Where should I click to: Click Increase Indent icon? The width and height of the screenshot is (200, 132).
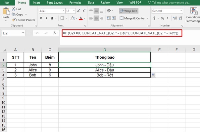(x=114, y=18)
